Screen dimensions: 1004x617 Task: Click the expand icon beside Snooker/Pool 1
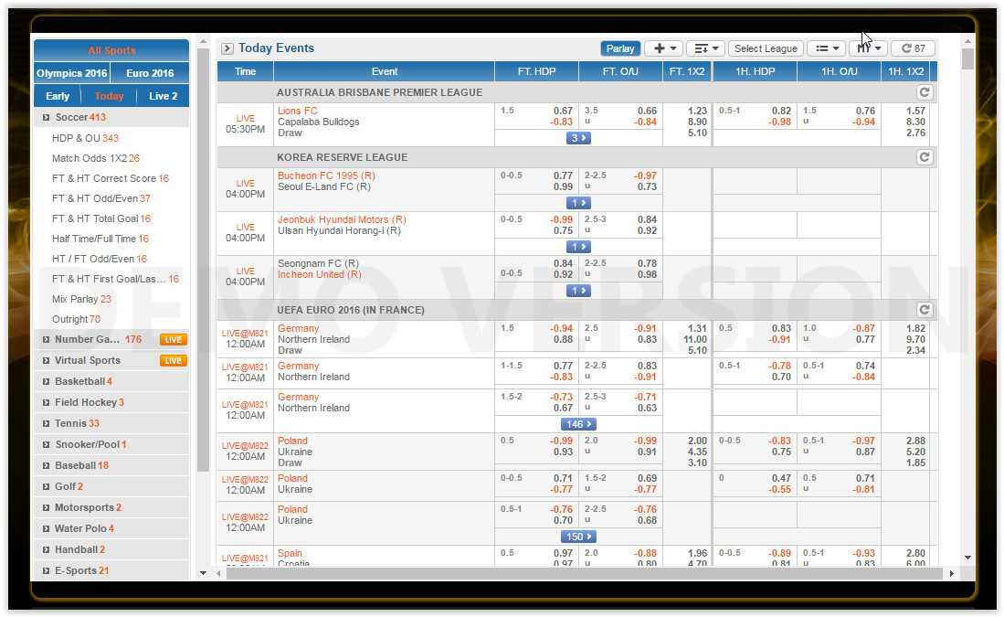(46, 444)
